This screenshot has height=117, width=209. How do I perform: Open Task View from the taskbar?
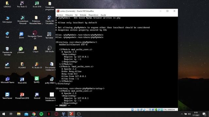pos(11,114)
